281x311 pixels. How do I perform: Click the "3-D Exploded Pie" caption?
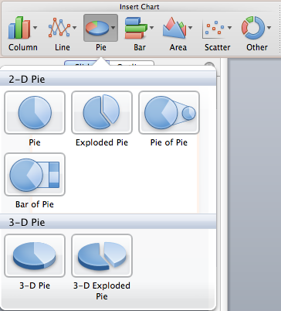[102, 291]
